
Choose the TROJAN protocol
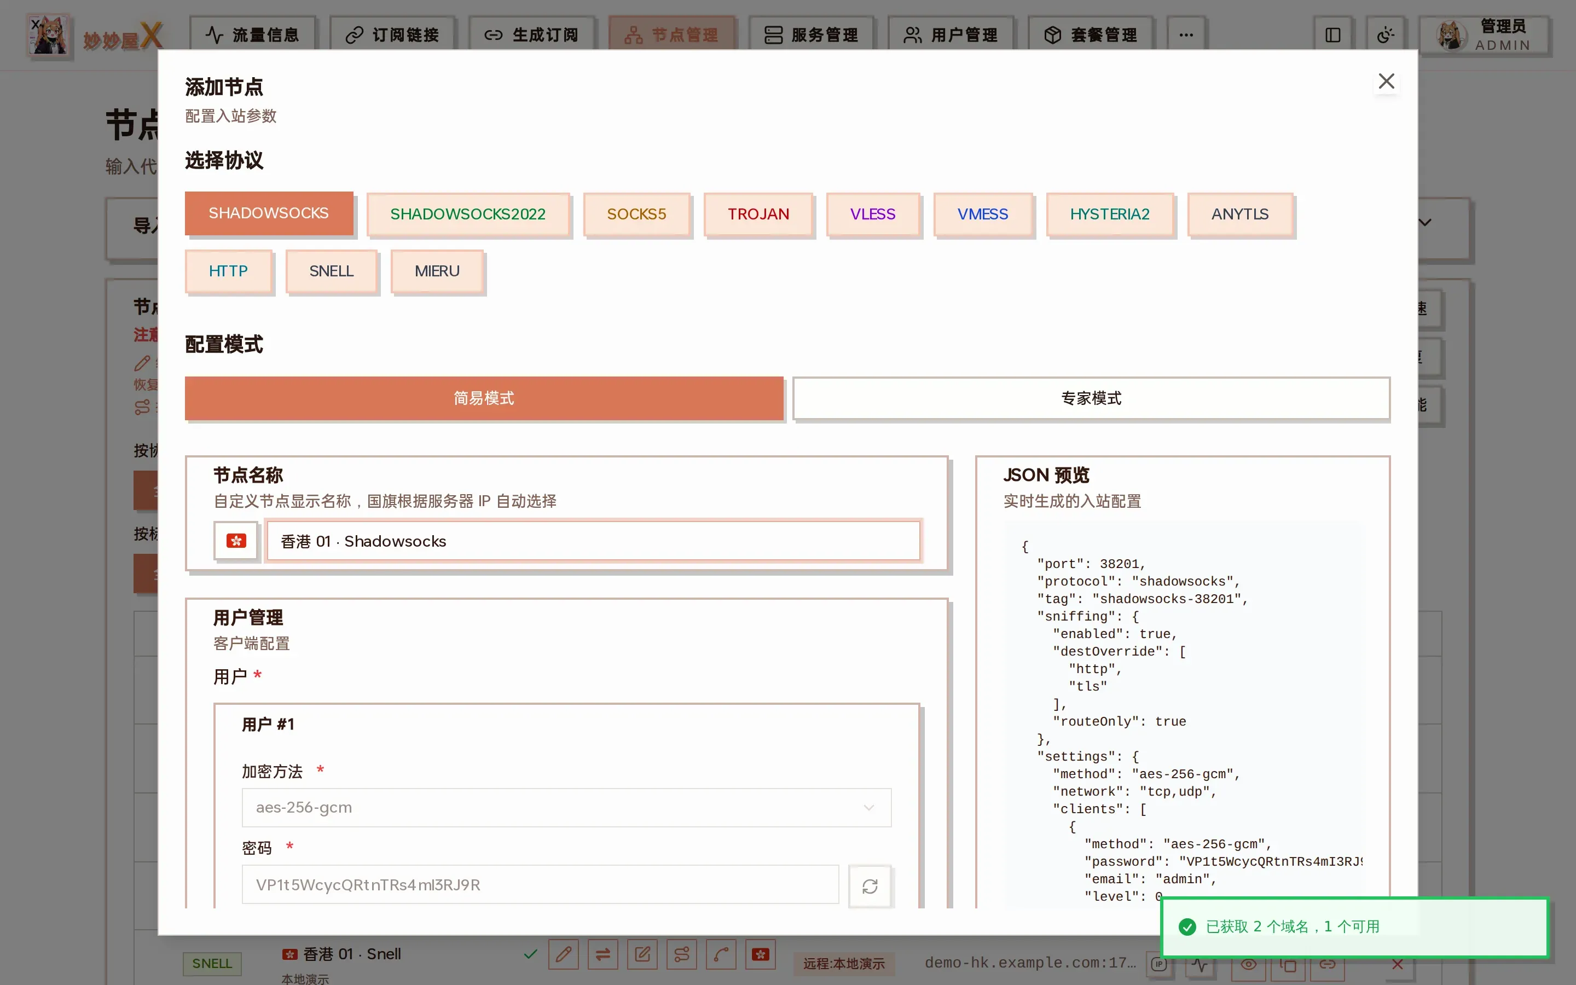(x=758, y=213)
